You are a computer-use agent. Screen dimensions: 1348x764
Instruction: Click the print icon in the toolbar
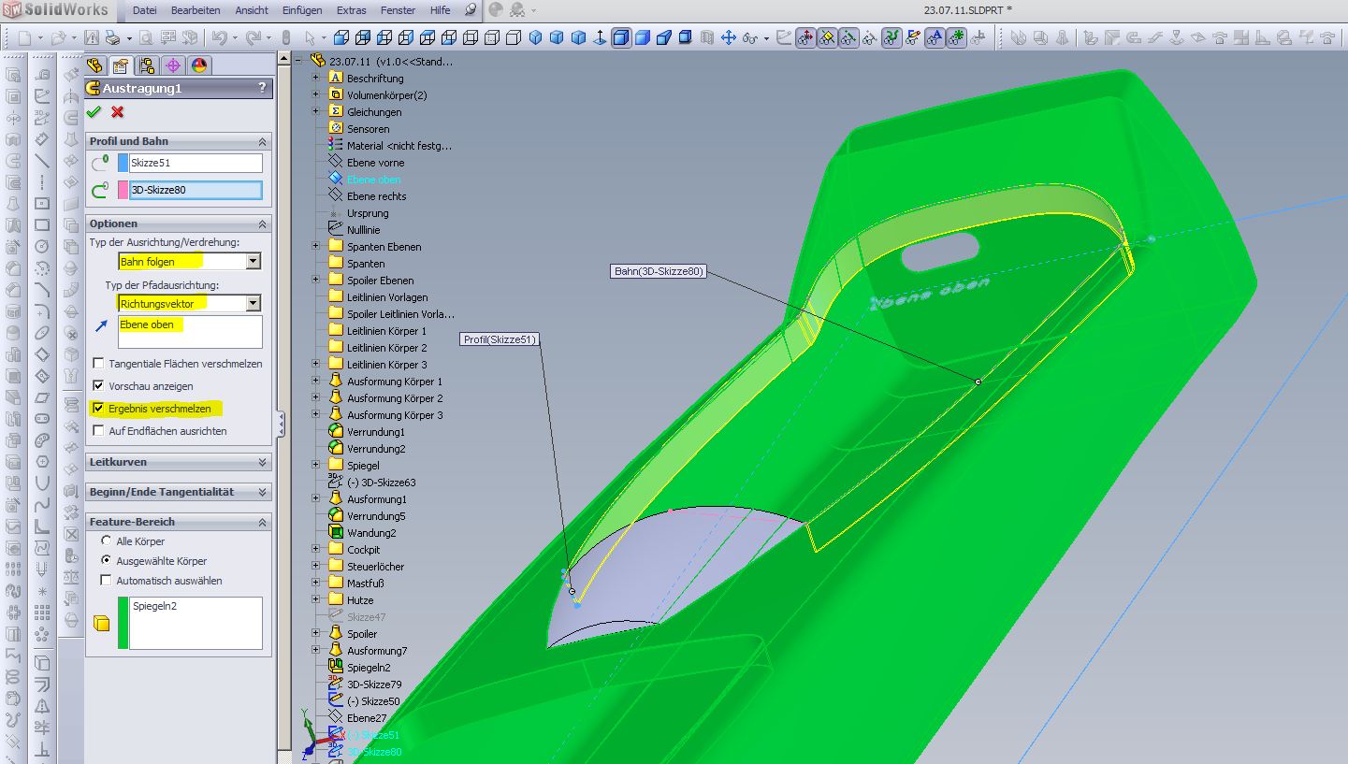tap(112, 38)
